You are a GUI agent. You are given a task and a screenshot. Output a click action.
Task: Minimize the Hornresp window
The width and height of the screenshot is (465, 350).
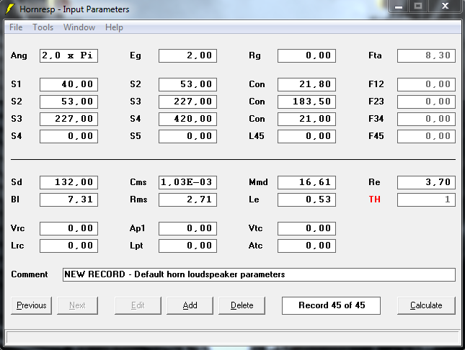[x=399, y=6]
